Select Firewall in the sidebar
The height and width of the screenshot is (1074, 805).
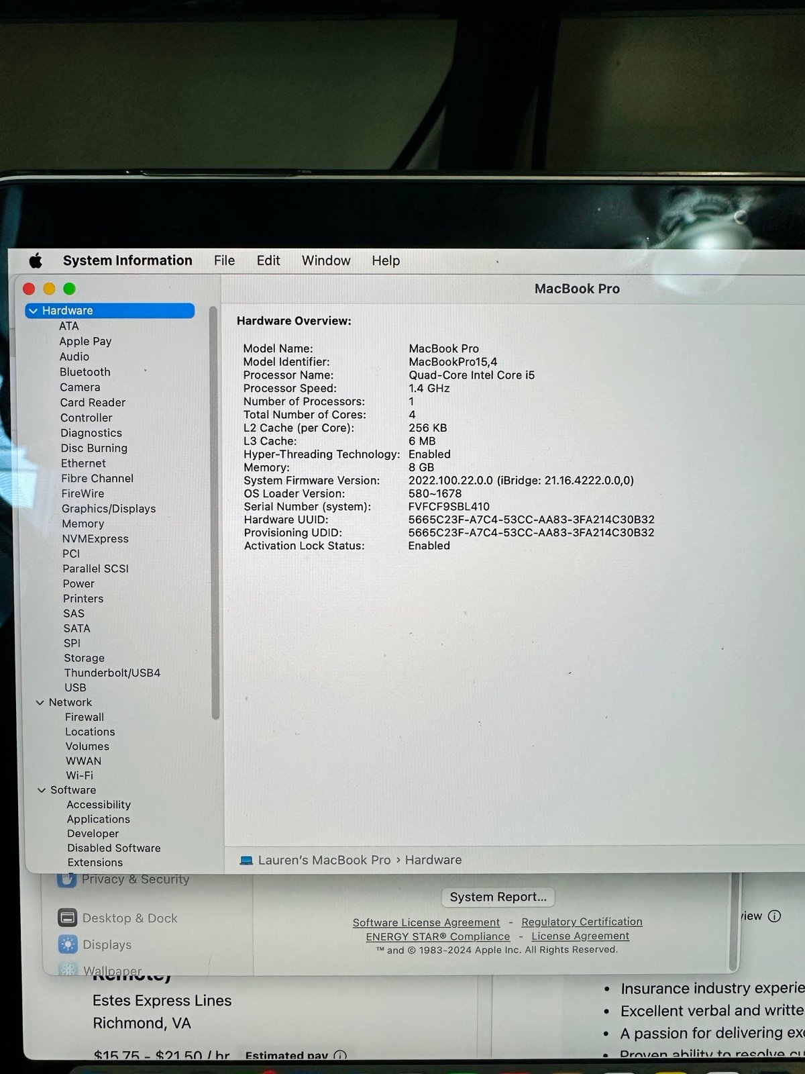85,717
